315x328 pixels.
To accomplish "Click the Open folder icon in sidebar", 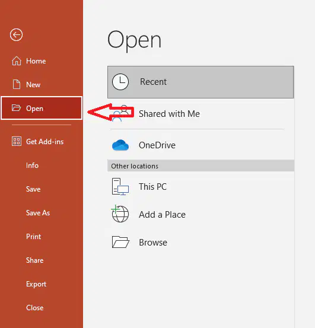I will 17,108.
